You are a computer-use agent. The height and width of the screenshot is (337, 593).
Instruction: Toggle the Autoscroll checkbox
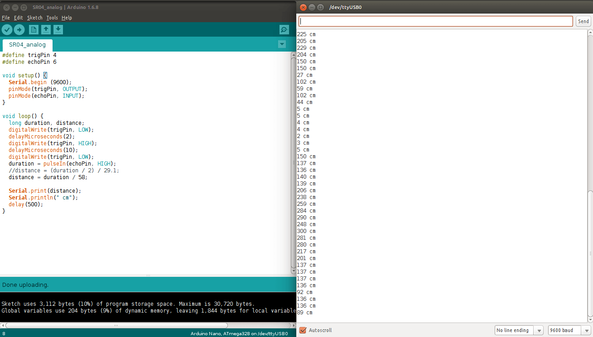[303, 330]
